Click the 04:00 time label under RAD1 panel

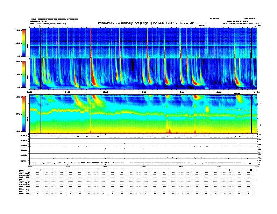[68, 92]
